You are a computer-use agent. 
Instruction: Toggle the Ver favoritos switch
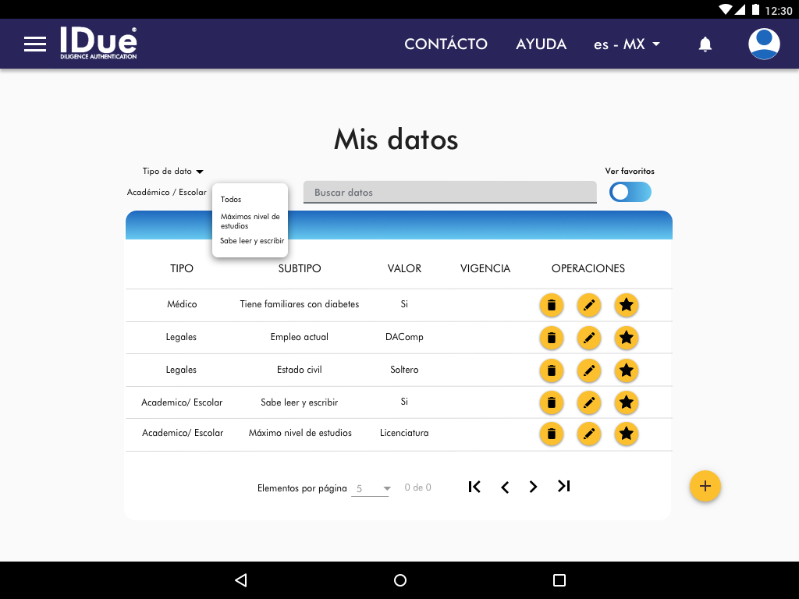pyautogui.click(x=630, y=192)
